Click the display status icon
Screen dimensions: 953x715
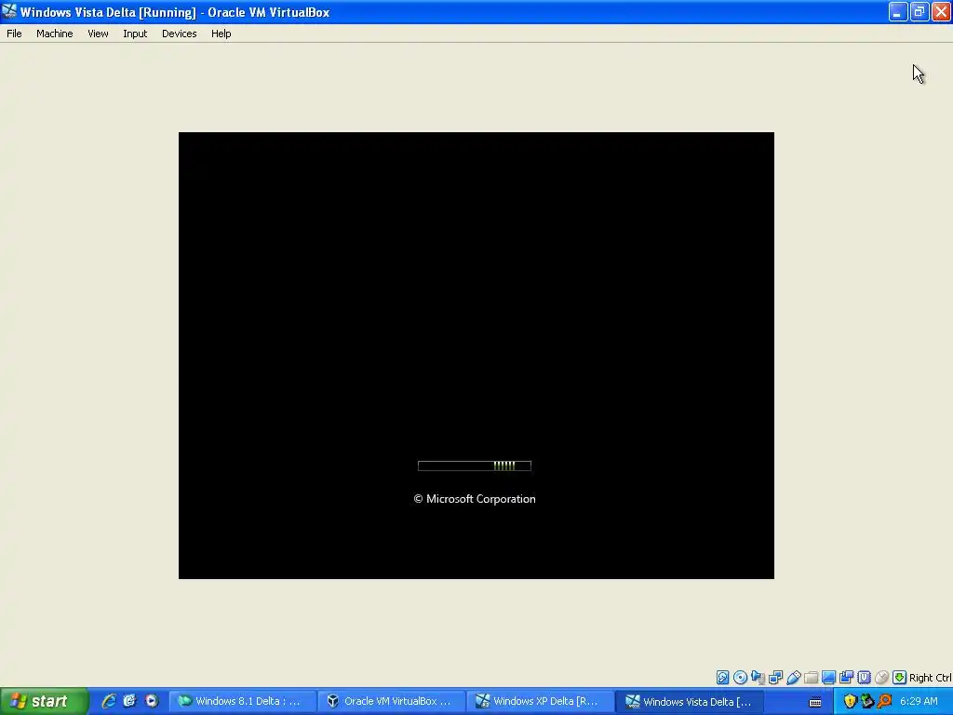click(x=828, y=678)
